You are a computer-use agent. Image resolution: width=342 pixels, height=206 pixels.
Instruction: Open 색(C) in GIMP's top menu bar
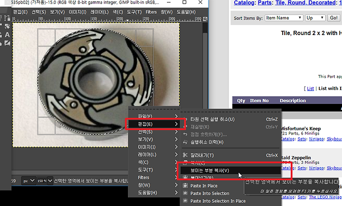118,12
